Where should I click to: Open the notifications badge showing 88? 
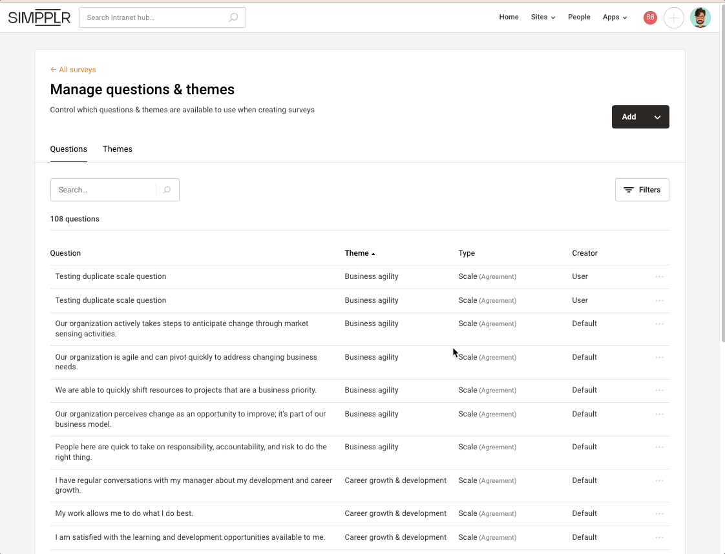[x=650, y=17]
